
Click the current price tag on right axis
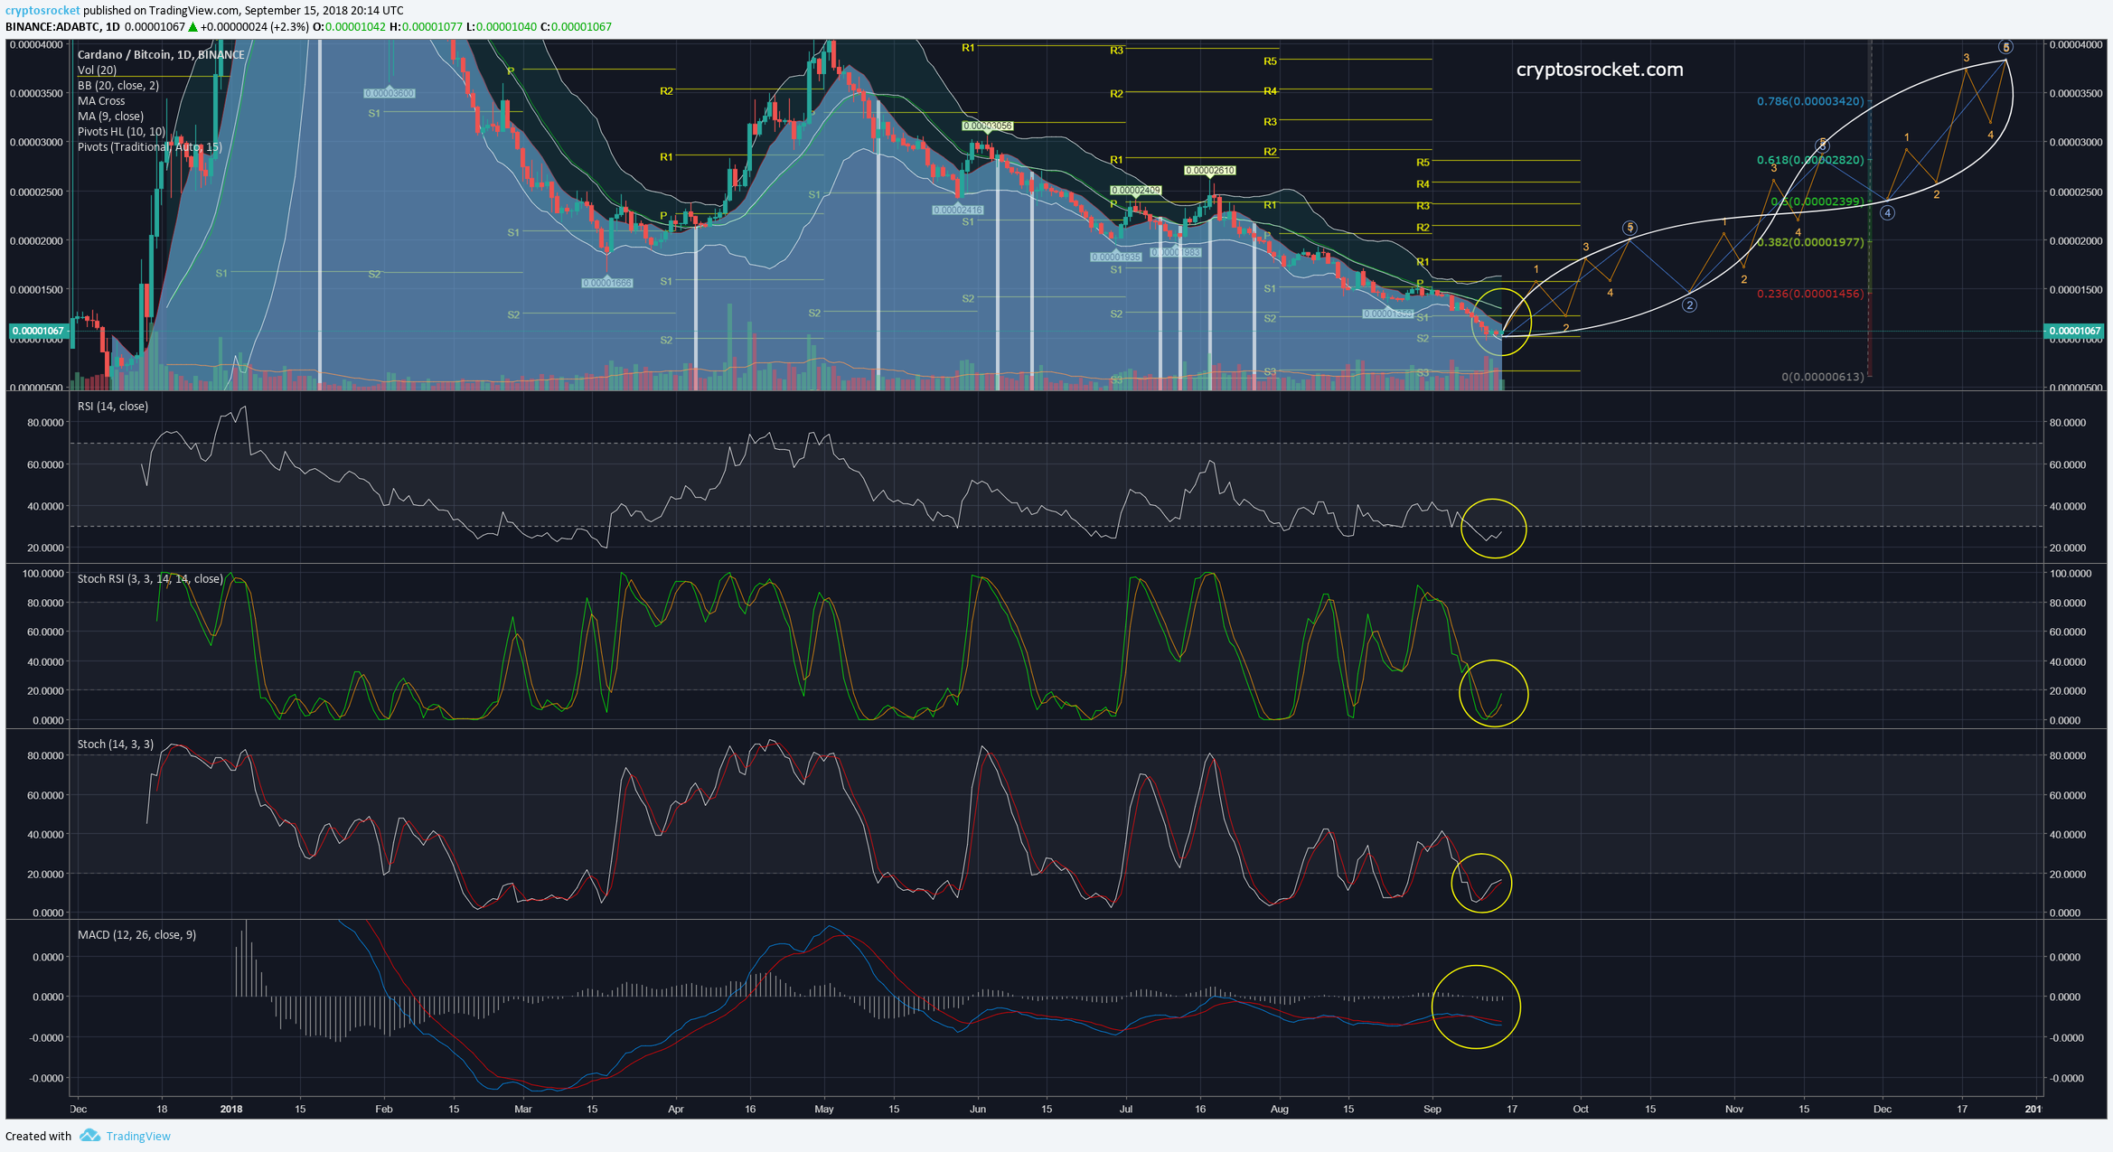(2074, 331)
